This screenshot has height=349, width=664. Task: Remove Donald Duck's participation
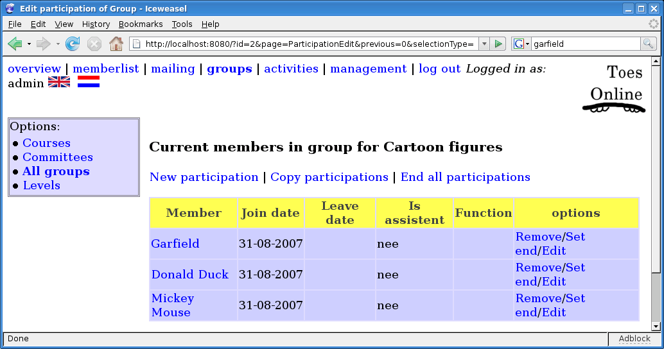pos(538,268)
